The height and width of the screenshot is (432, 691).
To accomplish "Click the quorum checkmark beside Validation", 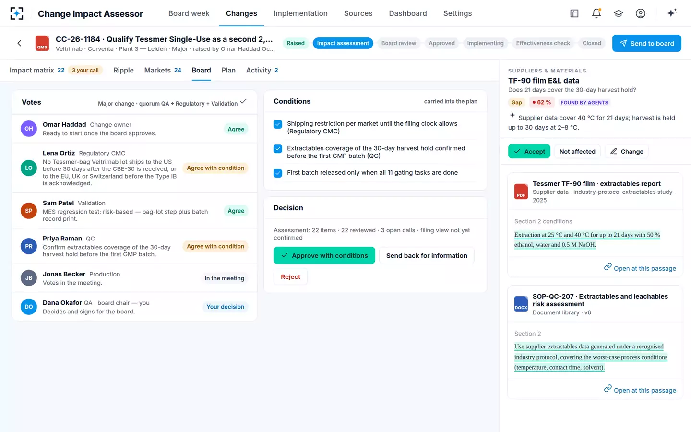I will (x=243, y=102).
